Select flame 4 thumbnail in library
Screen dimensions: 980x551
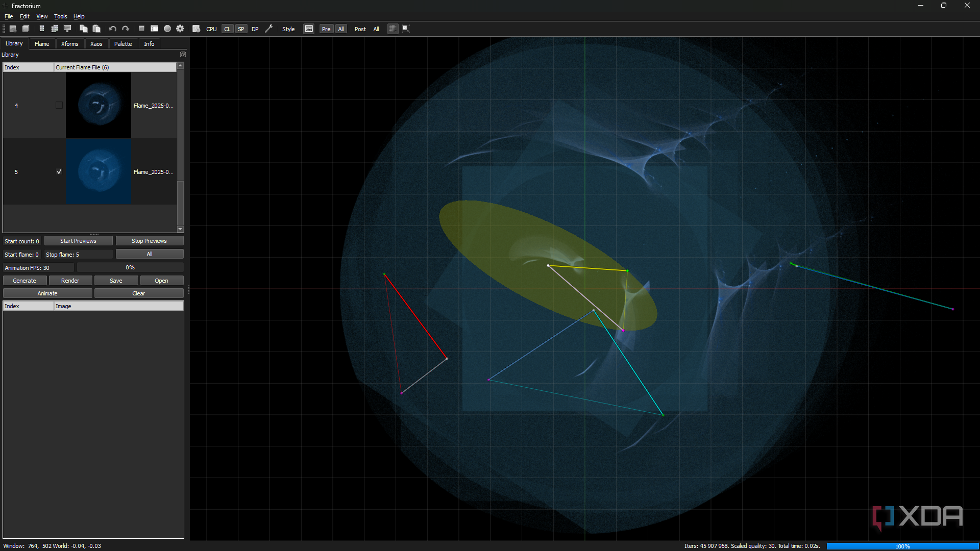[x=99, y=105]
